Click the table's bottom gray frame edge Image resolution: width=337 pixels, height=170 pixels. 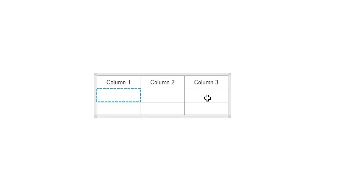pyautogui.click(x=163, y=116)
